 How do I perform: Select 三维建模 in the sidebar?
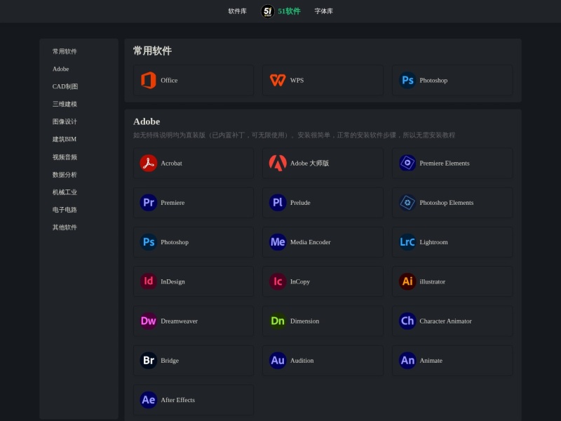pyautogui.click(x=65, y=104)
